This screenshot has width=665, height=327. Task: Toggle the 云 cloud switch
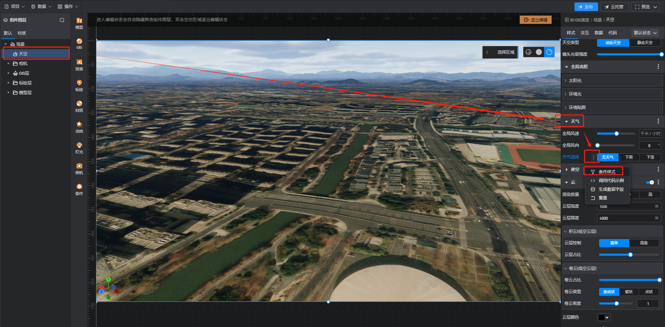(650, 182)
